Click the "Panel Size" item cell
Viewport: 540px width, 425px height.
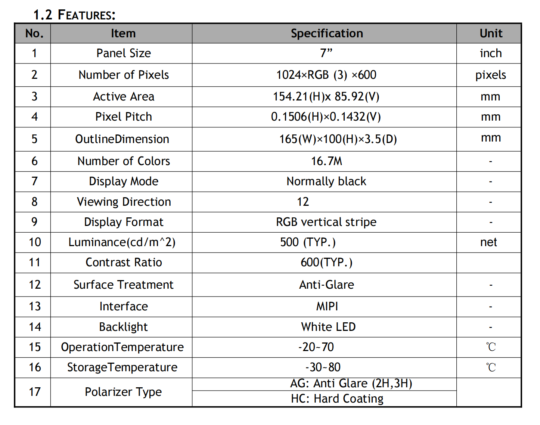pos(123,53)
